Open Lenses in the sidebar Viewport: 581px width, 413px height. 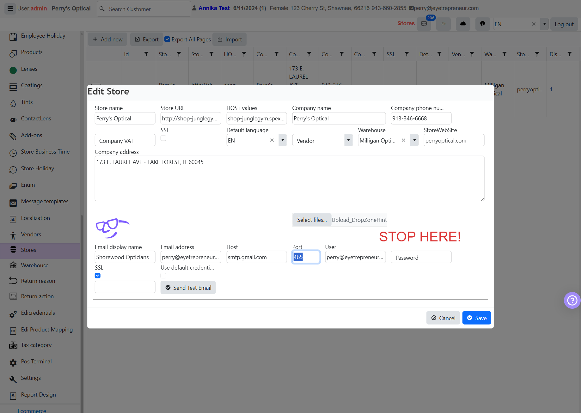(29, 69)
